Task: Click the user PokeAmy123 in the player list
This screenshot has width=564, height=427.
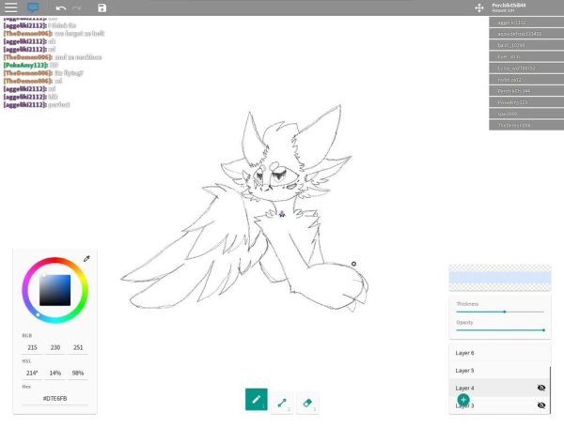Action: [519, 101]
